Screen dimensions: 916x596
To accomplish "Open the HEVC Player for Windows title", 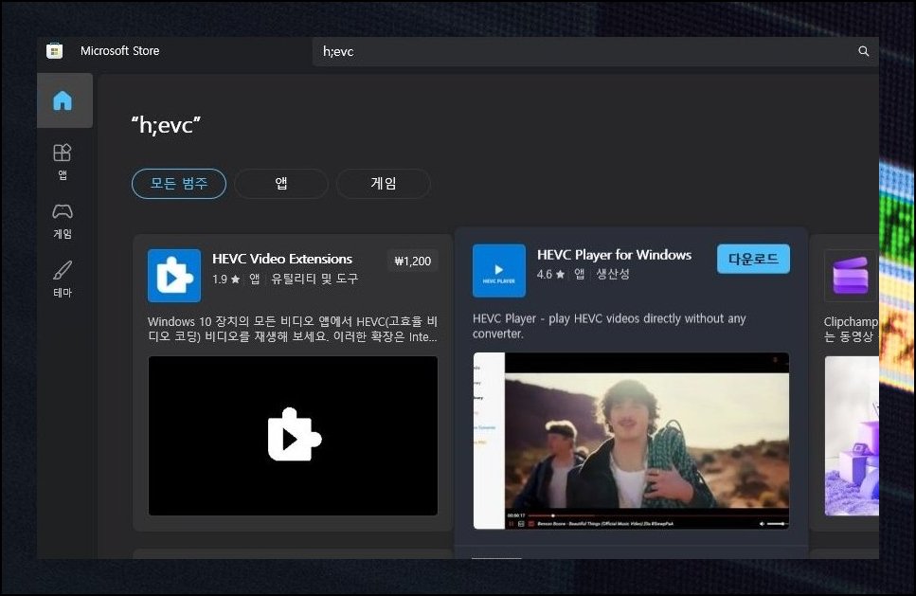I will tap(614, 255).
